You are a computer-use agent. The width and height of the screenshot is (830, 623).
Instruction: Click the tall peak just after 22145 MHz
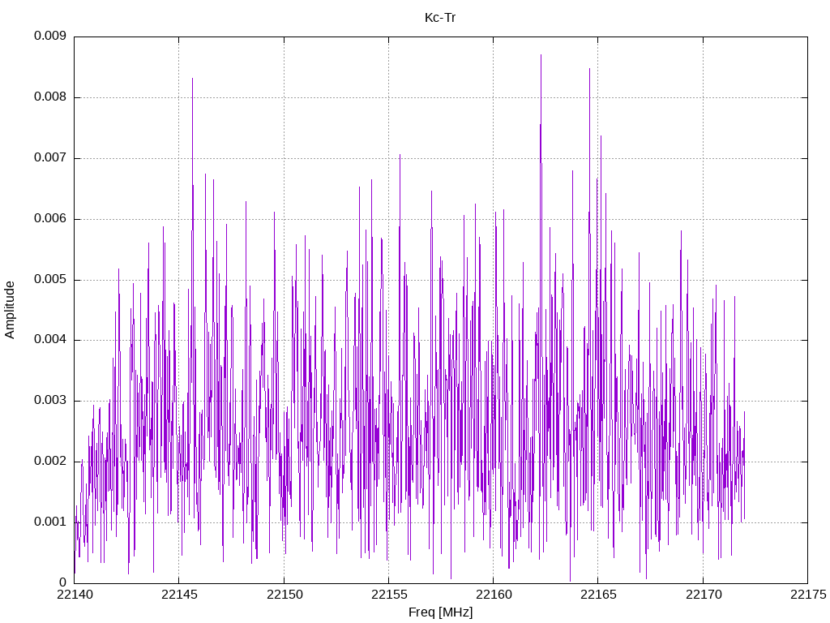point(192,79)
